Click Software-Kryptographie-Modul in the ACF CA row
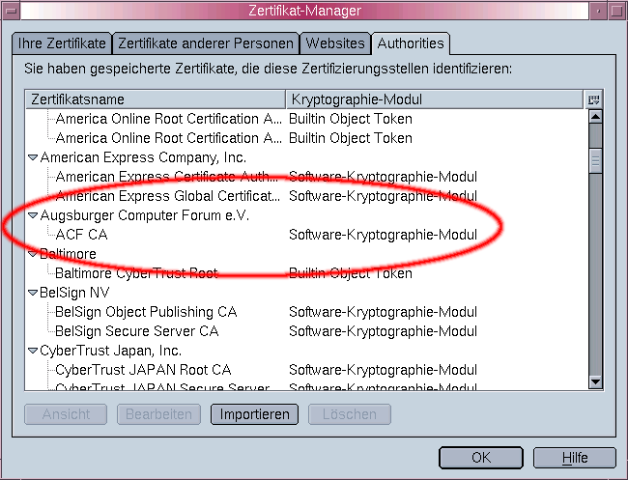 383,235
